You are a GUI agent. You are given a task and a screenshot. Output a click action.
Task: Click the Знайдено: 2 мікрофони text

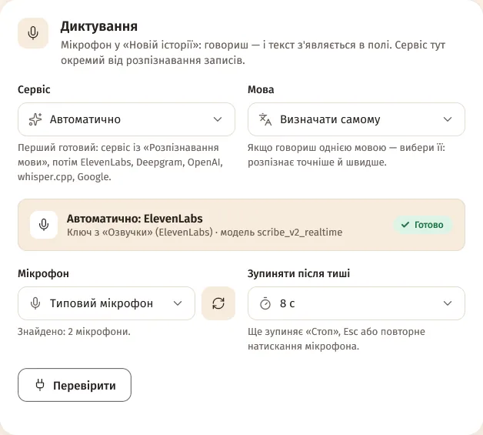74,332
